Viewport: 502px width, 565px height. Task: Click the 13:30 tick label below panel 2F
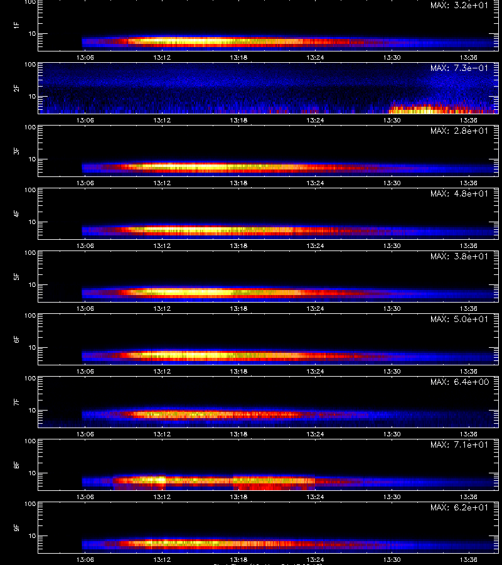[x=392, y=121]
